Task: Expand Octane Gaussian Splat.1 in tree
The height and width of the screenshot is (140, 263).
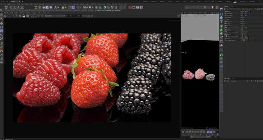Action: (224, 32)
